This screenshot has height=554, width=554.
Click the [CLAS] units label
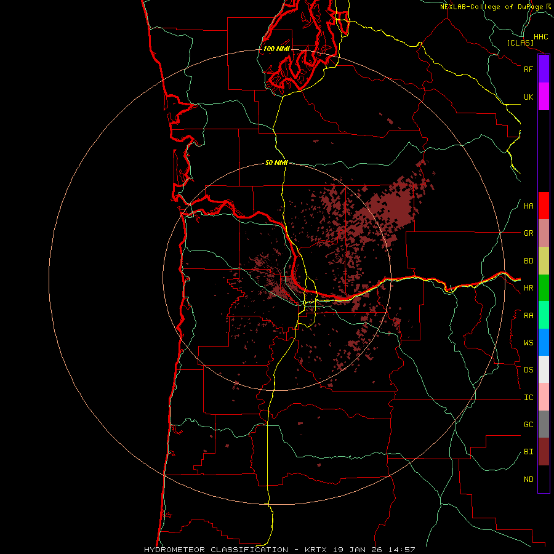coord(520,42)
